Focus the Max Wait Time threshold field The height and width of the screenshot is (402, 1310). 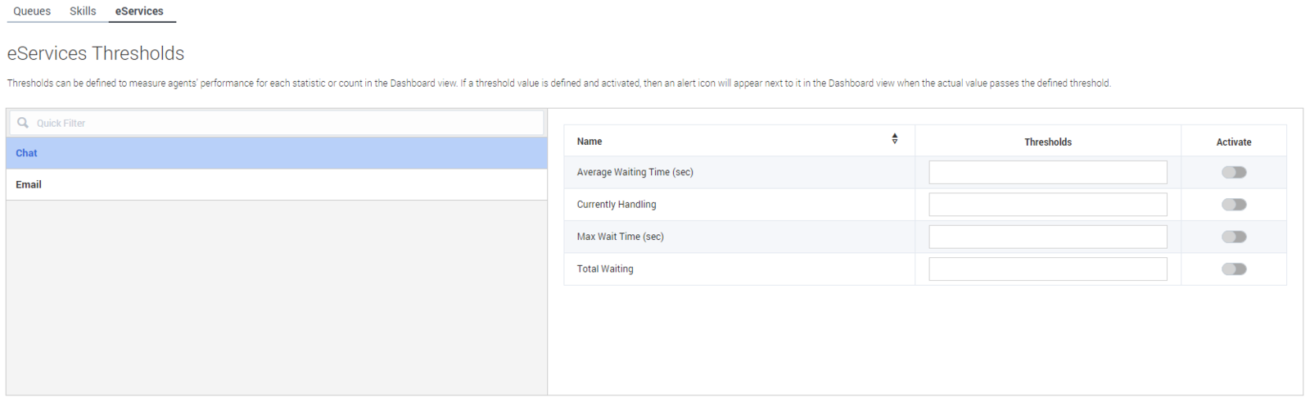pos(1047,237)
